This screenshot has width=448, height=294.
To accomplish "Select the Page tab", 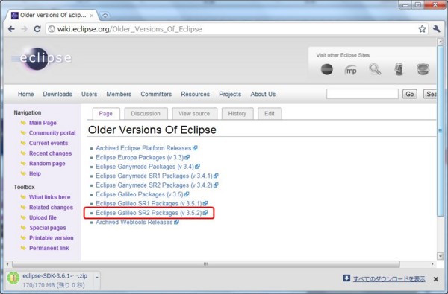I will coord(106,114).
